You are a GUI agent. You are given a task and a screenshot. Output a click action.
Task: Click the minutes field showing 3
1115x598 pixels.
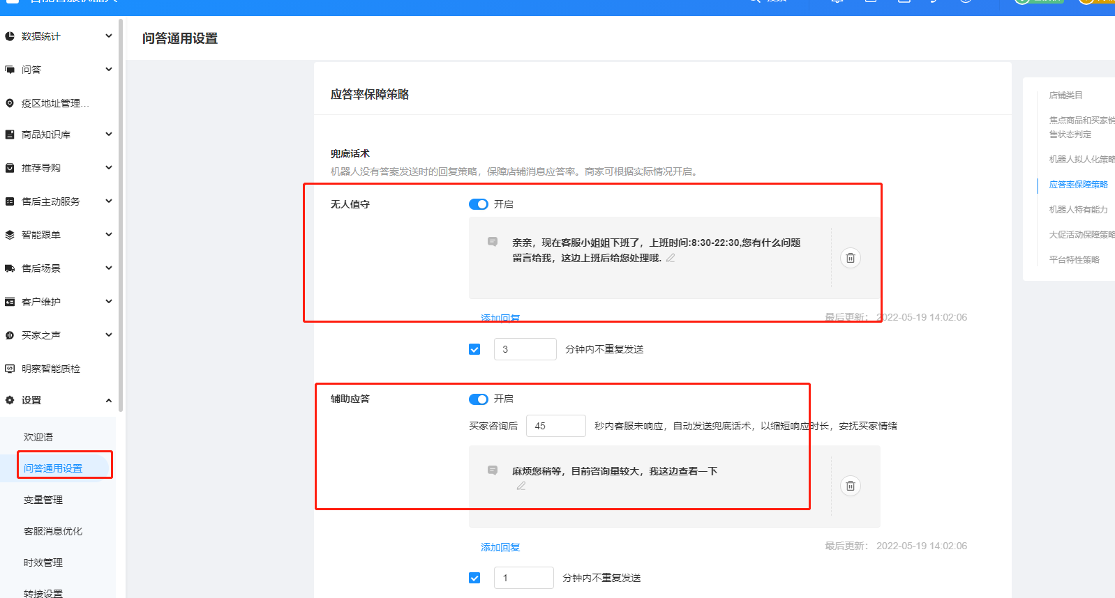point(525,349)
